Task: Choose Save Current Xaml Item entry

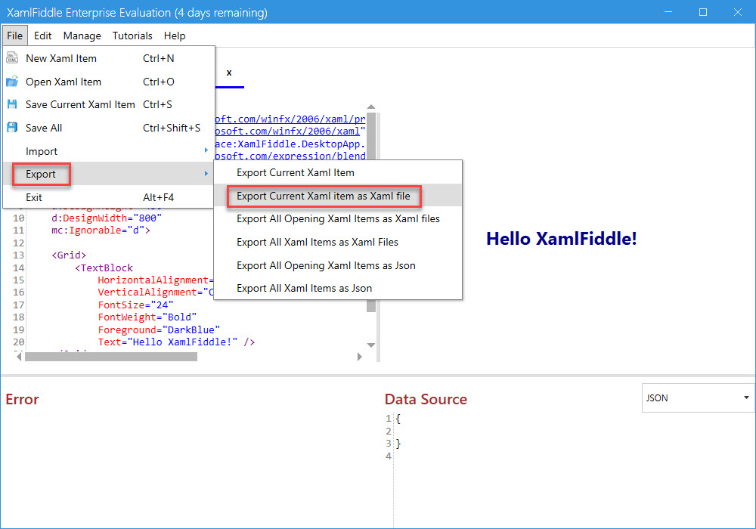Action: 108,104
